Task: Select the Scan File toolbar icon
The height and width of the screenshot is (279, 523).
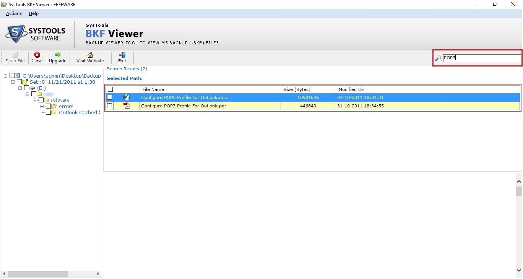Action: pyautogui.click(x=15, y=57)
